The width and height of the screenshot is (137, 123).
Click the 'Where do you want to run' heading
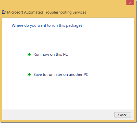click(47, 25)
